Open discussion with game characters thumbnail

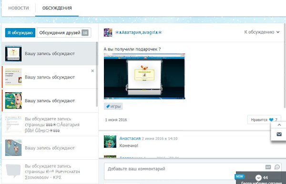click(50, 148)
